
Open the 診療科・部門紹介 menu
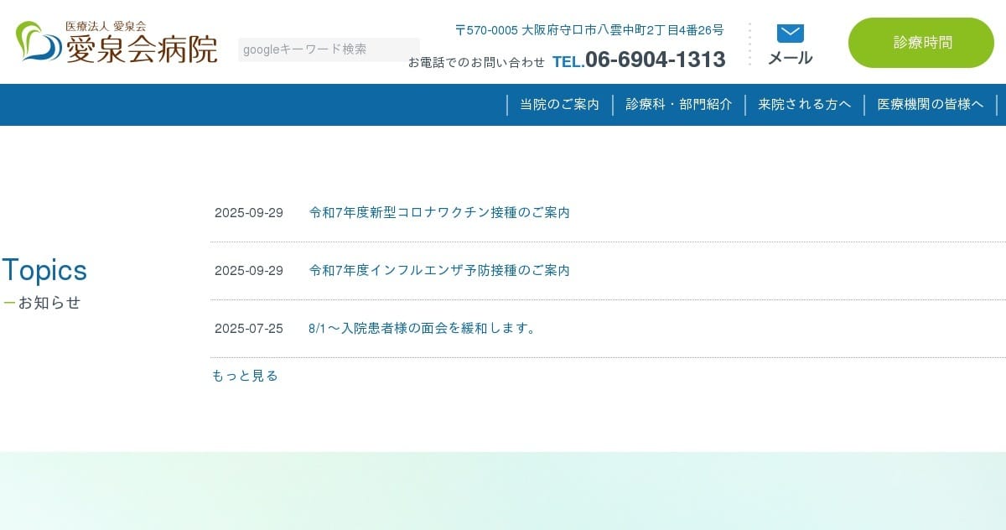679,105
